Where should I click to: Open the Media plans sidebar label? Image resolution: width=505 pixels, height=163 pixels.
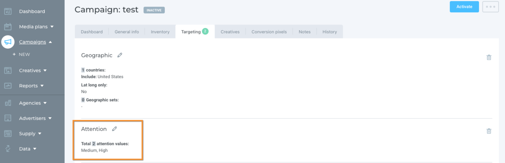pyautogui.click(x=33, y=27)
